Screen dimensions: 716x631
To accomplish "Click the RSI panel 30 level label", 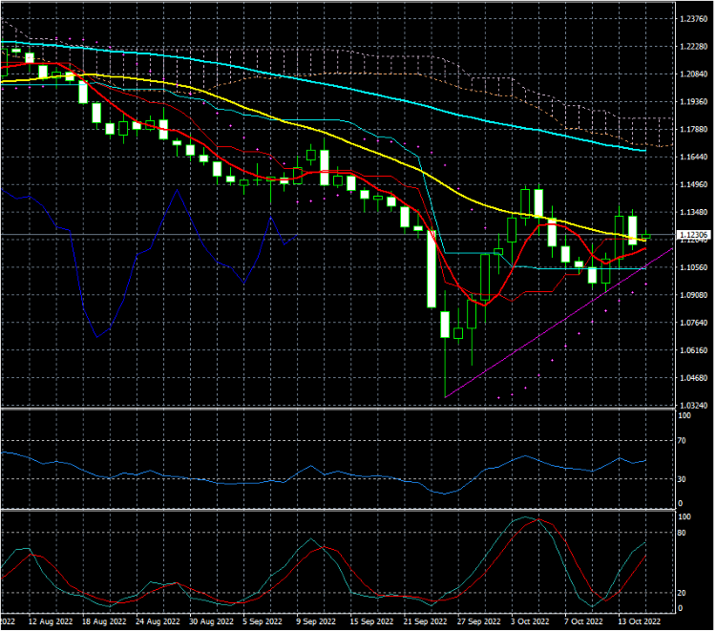I will [682, 479].
